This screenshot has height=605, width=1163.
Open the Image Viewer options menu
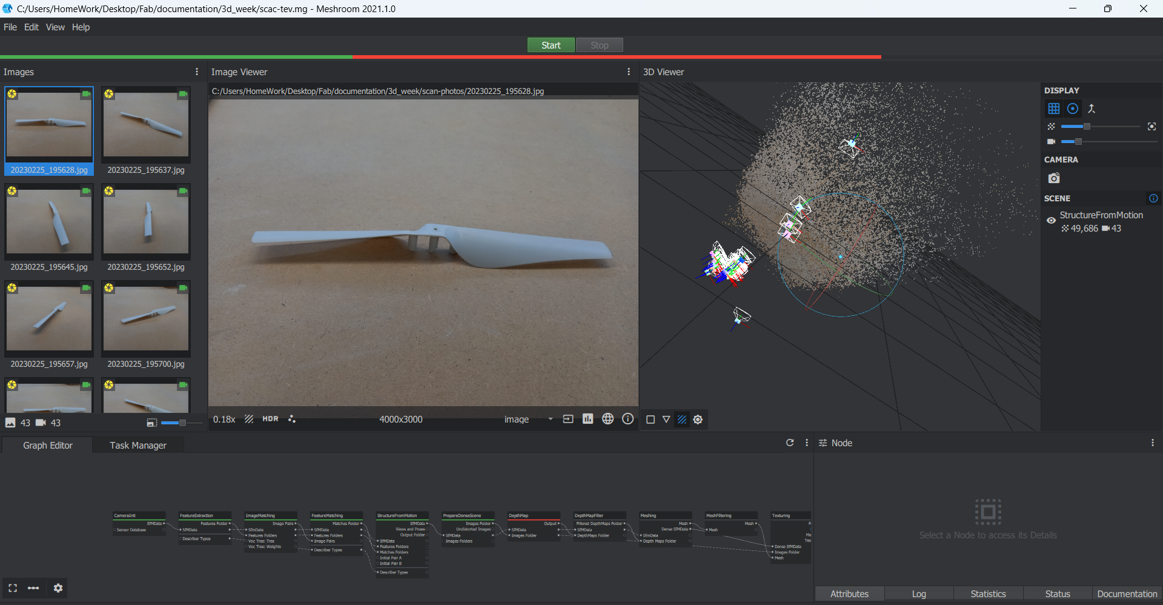[629, 72]
